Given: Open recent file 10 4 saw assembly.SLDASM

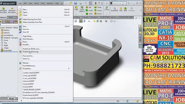Looking at the screenshot, I should pyautogui.click(x=46, y=98).
